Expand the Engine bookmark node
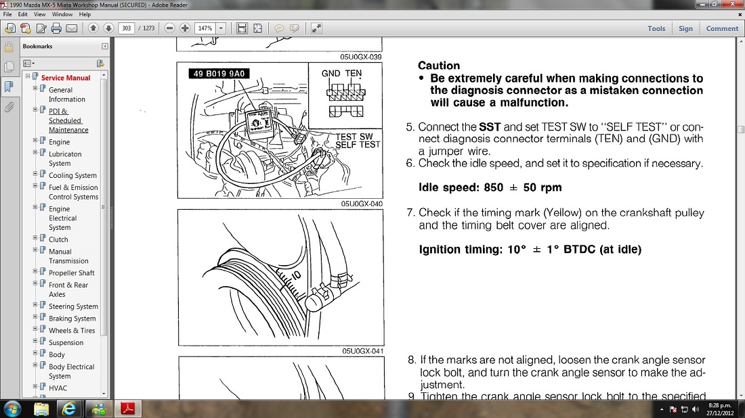The width and height of the screenshot is (745, 418). [x=35, y=141]
